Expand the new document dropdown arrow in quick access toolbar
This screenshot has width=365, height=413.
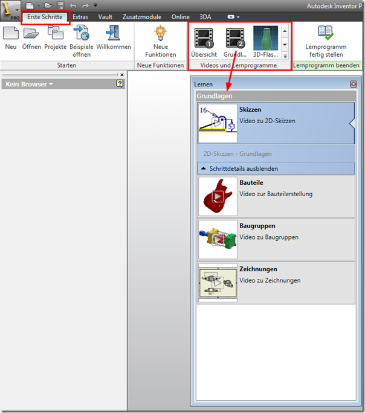coord(39,5)
